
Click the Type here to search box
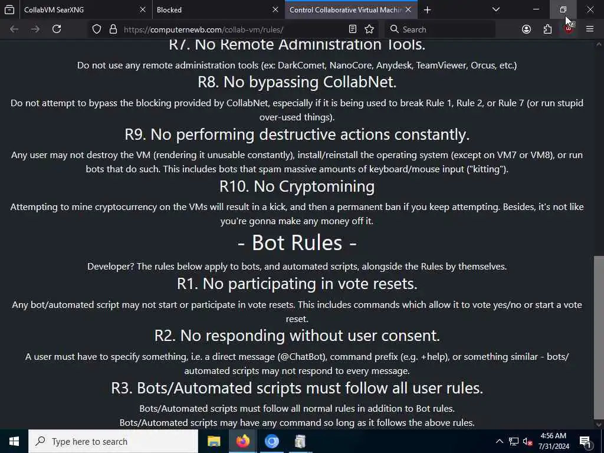pos(113,441)
